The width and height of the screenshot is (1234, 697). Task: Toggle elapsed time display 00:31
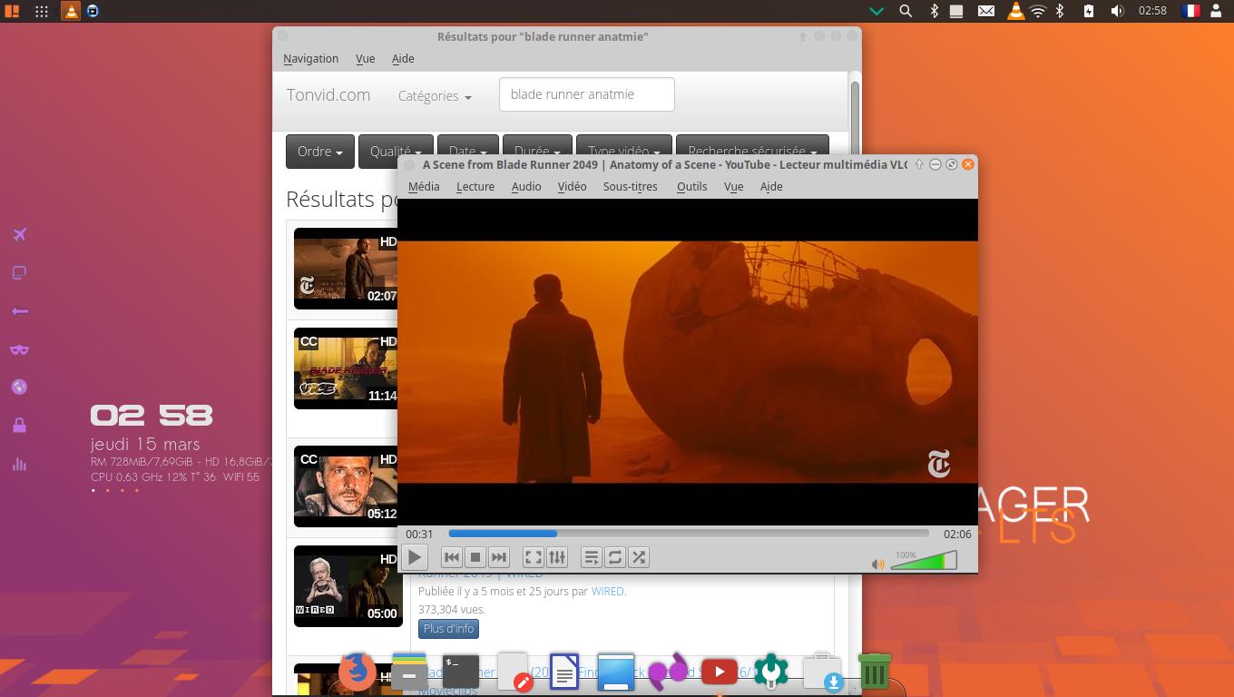pyautogui.click(x=419, y=534)
